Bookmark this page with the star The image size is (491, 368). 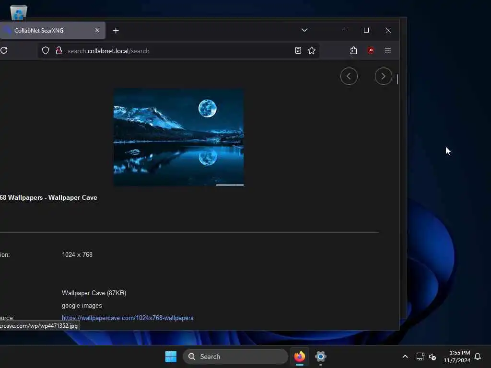(312, 50)
